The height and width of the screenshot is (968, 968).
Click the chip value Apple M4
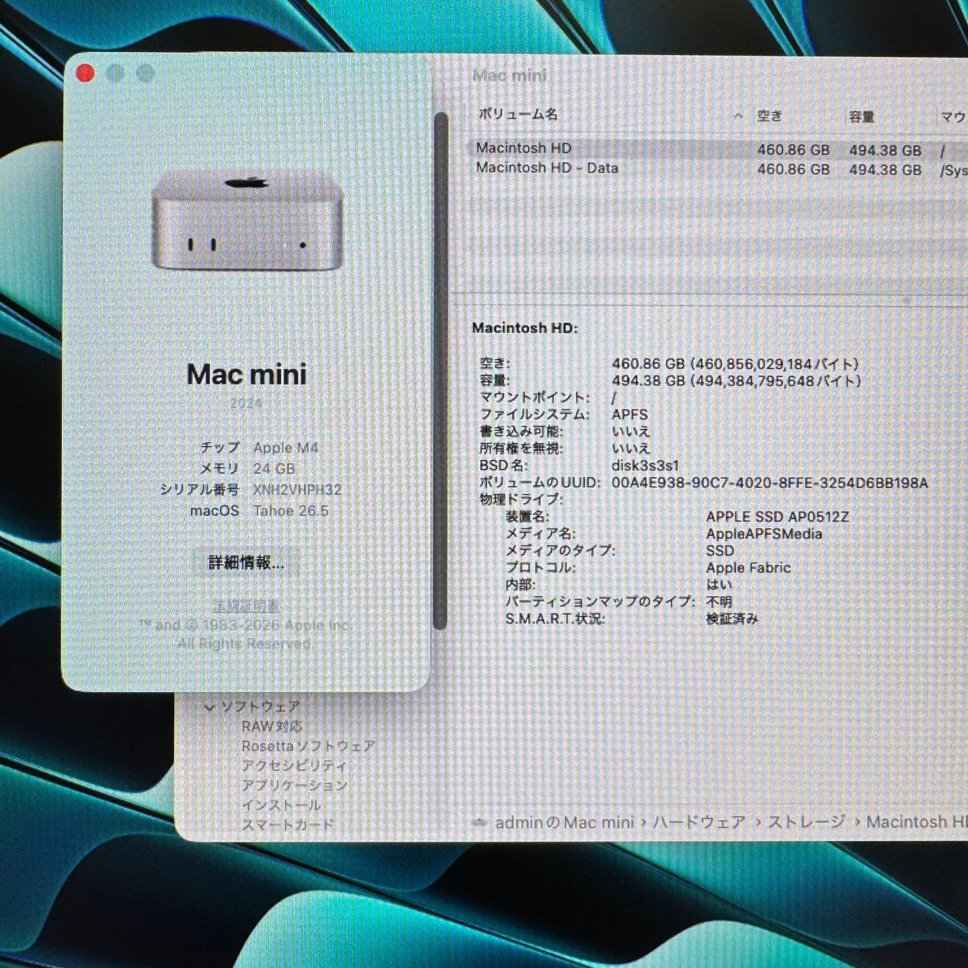[x=286, y=448]
